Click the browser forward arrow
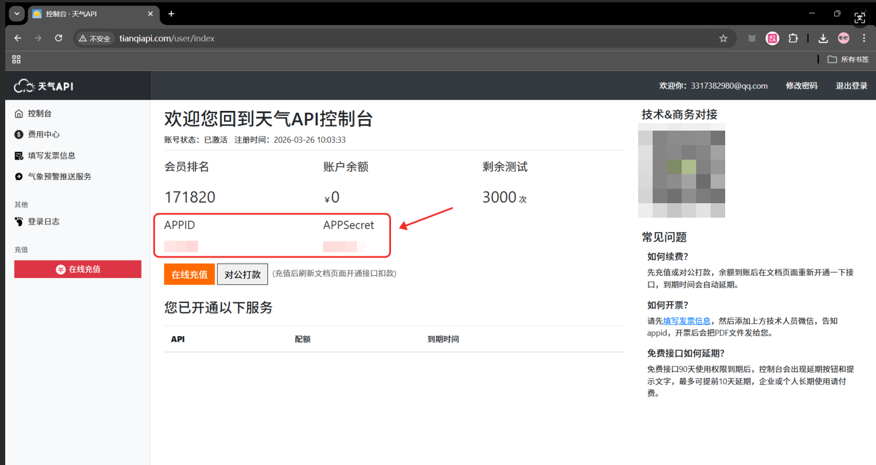The image size is (876, 465). 38,38
